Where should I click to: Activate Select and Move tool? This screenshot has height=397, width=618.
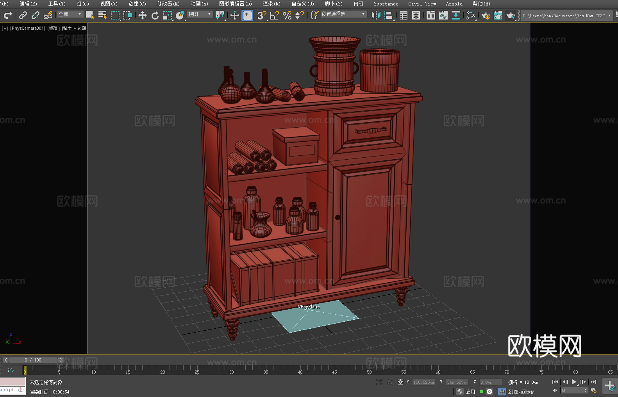click(x=143, y=15)
